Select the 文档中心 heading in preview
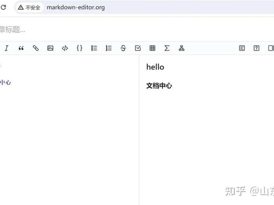 [159, 86]
